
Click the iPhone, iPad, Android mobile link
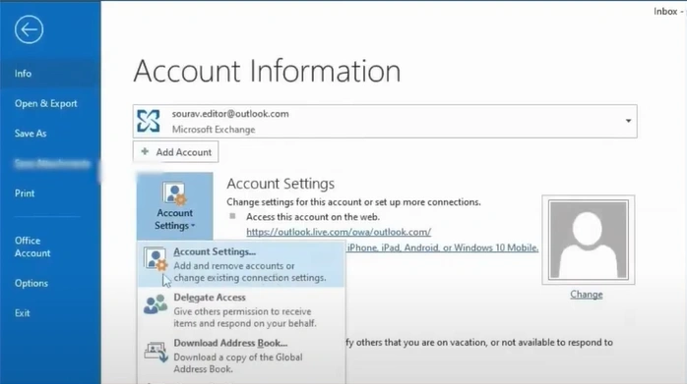click(443, 247)
